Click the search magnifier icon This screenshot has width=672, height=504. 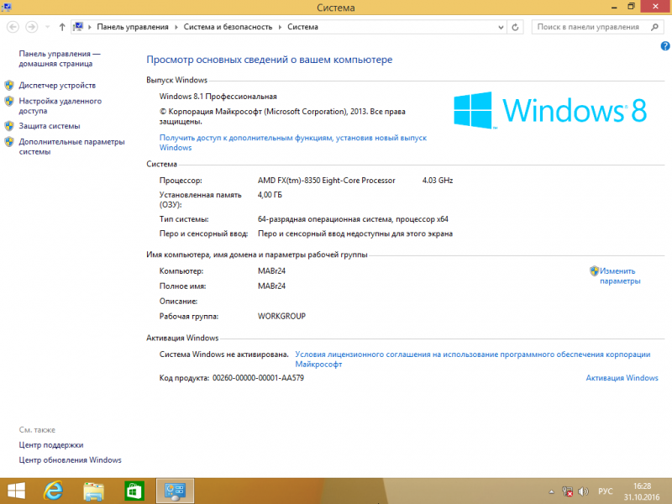[x=654, y=27]
